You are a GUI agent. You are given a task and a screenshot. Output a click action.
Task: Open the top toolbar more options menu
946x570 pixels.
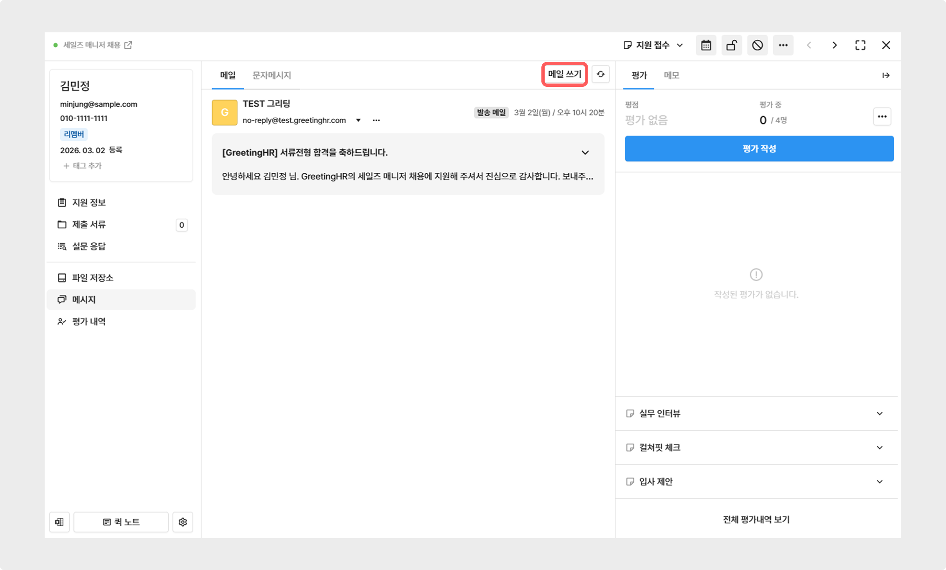pos(783,45)
